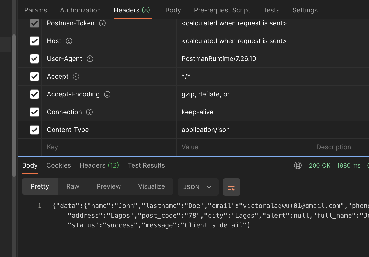Open the JSON response format dropdown

(198, 187)
